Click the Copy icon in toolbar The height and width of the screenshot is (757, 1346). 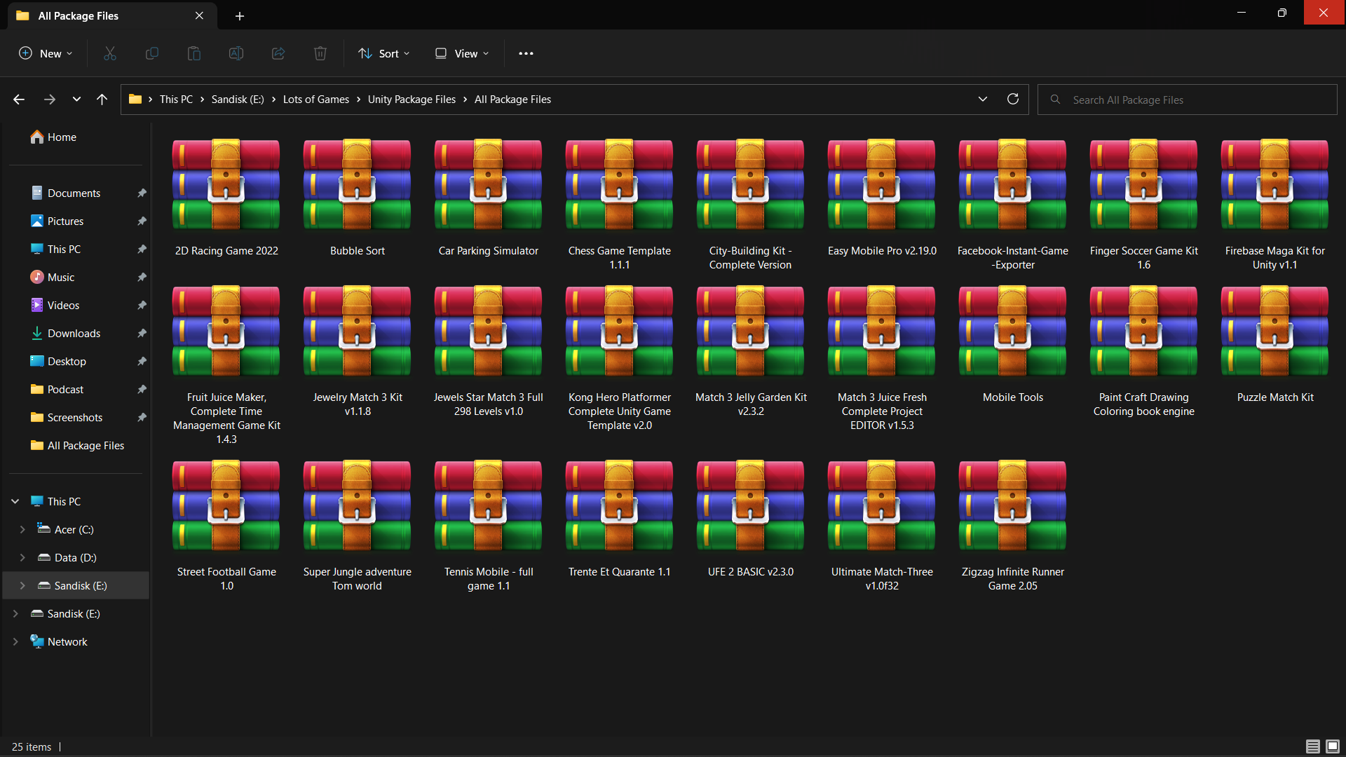point(151,53)
